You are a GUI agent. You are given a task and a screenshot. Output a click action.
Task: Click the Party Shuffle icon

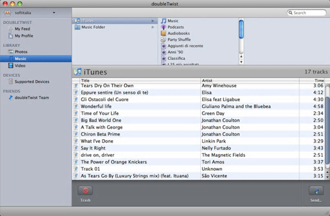click(x=163, y=40)
